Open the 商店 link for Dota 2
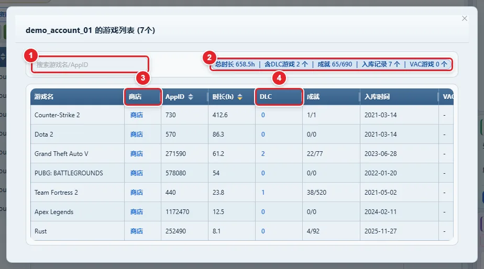Viewport: 484px width, 269px height. [136, 134]
